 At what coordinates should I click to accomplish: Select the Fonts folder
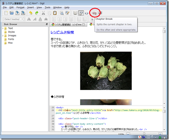11,39
